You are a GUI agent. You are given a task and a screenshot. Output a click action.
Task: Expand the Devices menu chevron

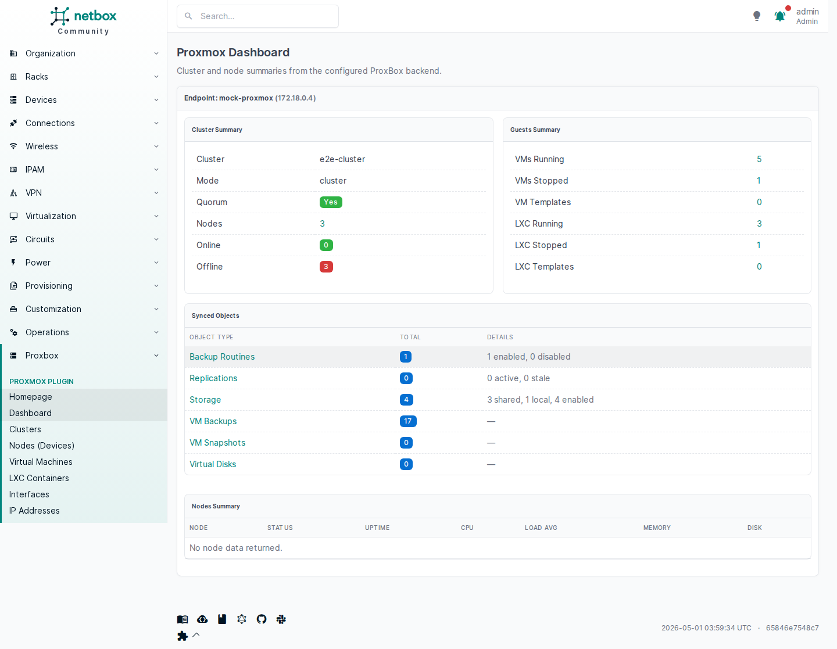[156, 100]
